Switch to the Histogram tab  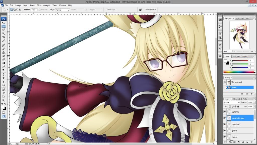click(x=240, y=18)
